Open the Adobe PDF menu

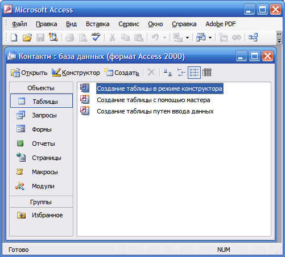pos(221,24)
